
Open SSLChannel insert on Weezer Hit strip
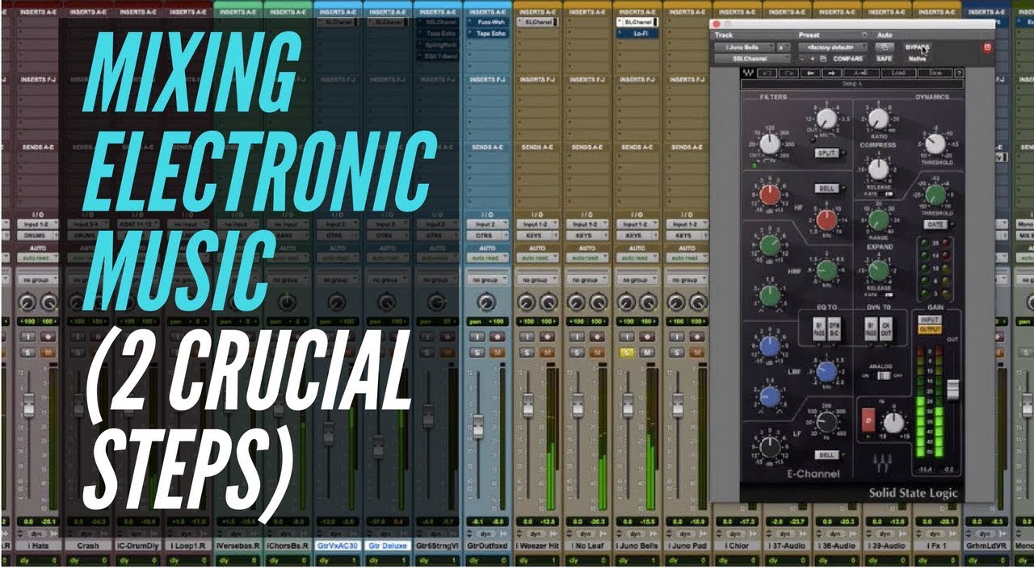point(537,23)
